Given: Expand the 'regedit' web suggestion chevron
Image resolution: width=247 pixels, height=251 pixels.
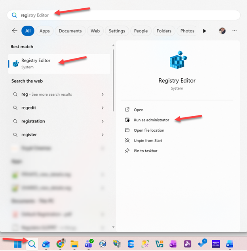Looking at the screenshot, I should pyautogui.click(x=103, y=108).
